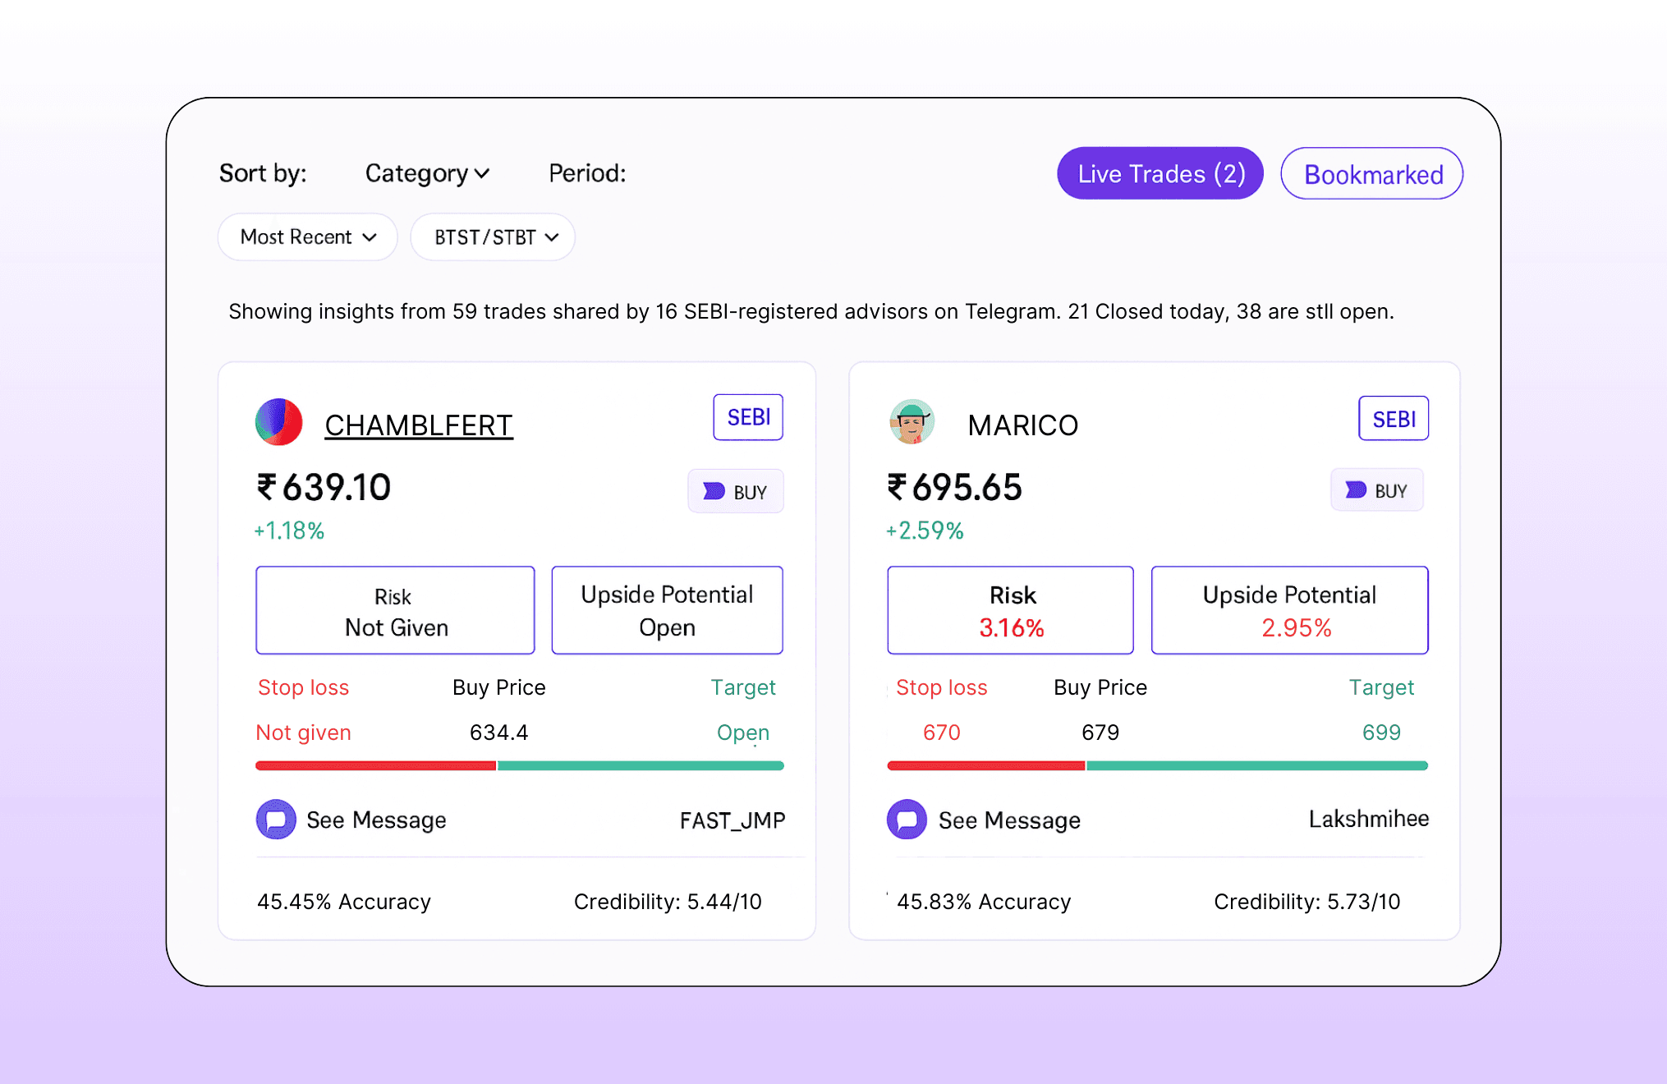Click the FAST_JMP advisor name
The height and width of the screenshot is (1084, 1667).
[x=732, y=820]
